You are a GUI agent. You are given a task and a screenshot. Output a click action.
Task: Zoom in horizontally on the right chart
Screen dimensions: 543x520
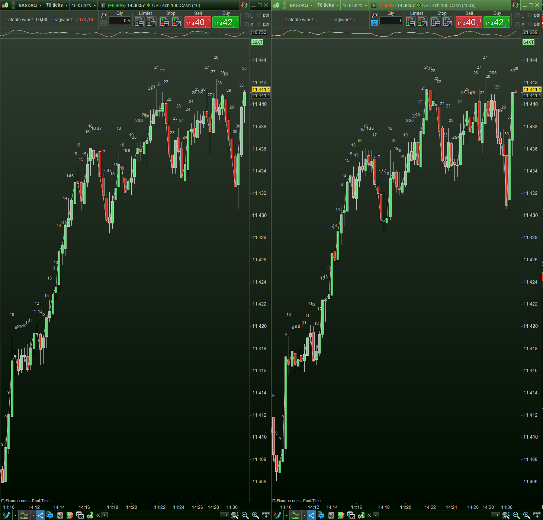(x=527, y=515)
